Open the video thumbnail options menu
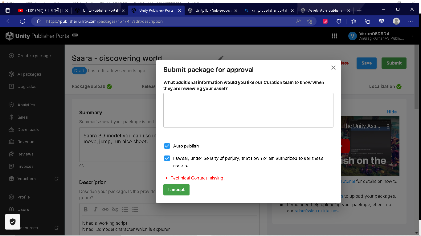The image size is (421, 236). [388, 126]
